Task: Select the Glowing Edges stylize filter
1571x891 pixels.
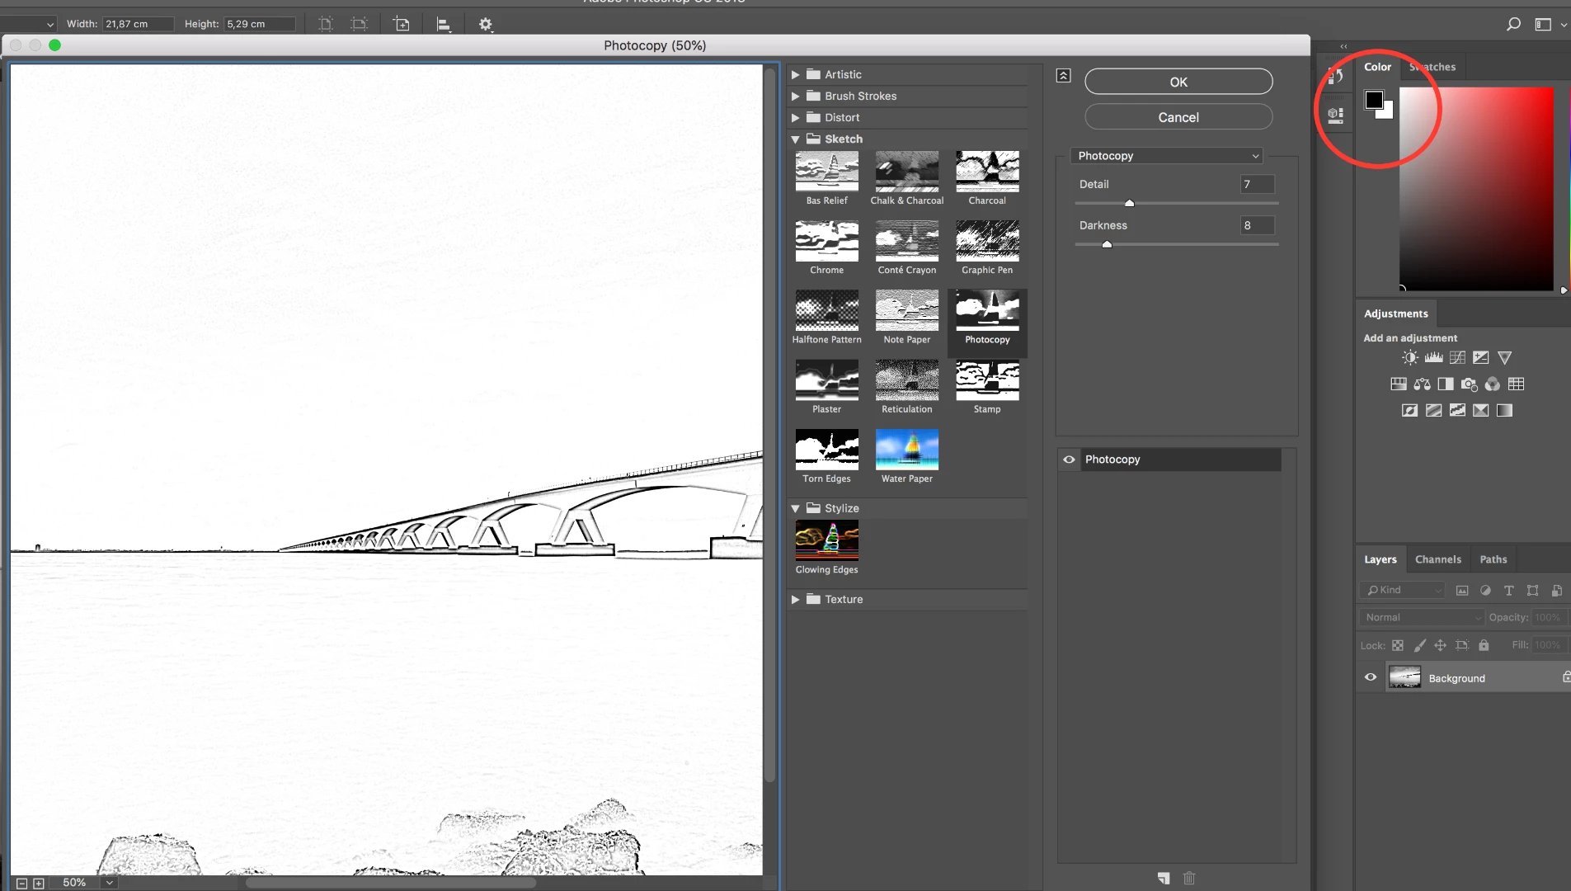Action: (826, 540)
